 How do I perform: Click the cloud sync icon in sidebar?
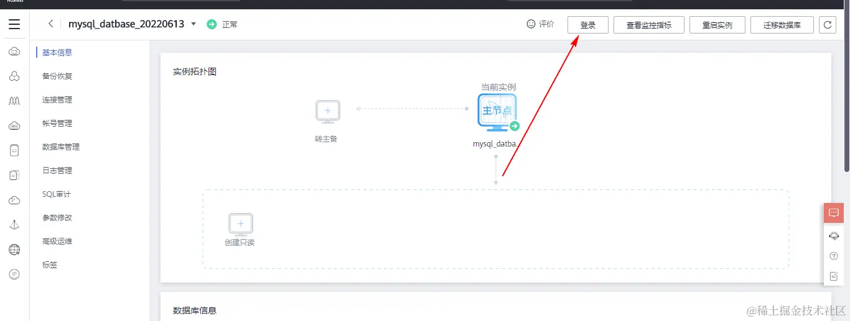pyautogui.click(x=14, y=200)
